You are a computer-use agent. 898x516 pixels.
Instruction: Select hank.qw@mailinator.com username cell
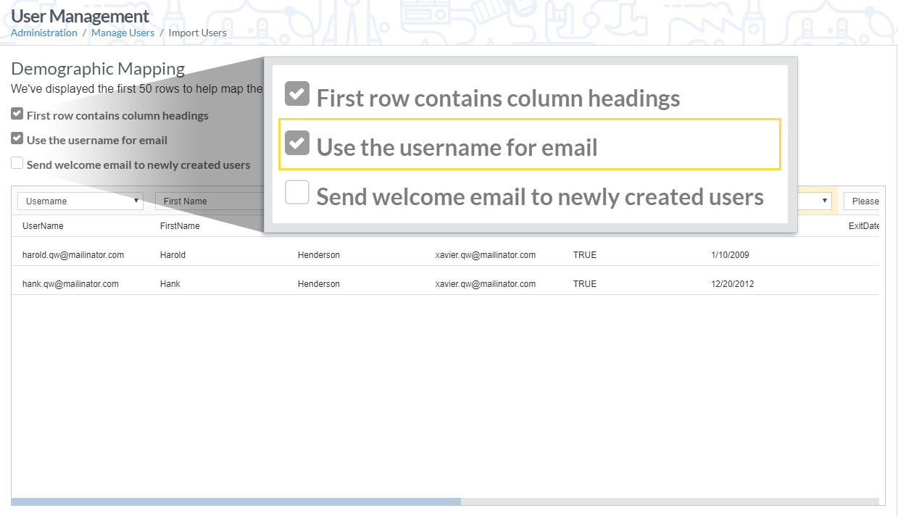pyautogui.click(x=70, y=284)
